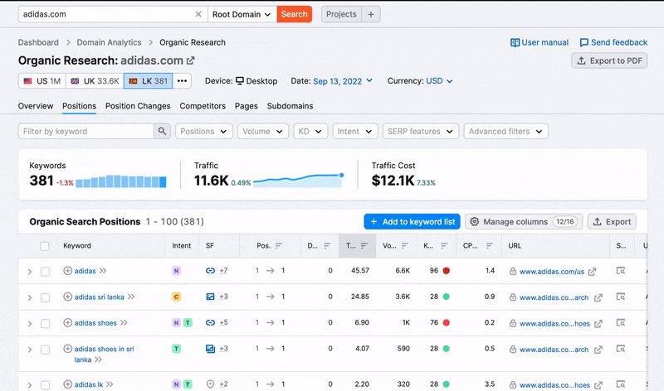Open the SERP features dropdown
The height and width of the screenshot is (391, 664).
[421, 132]
